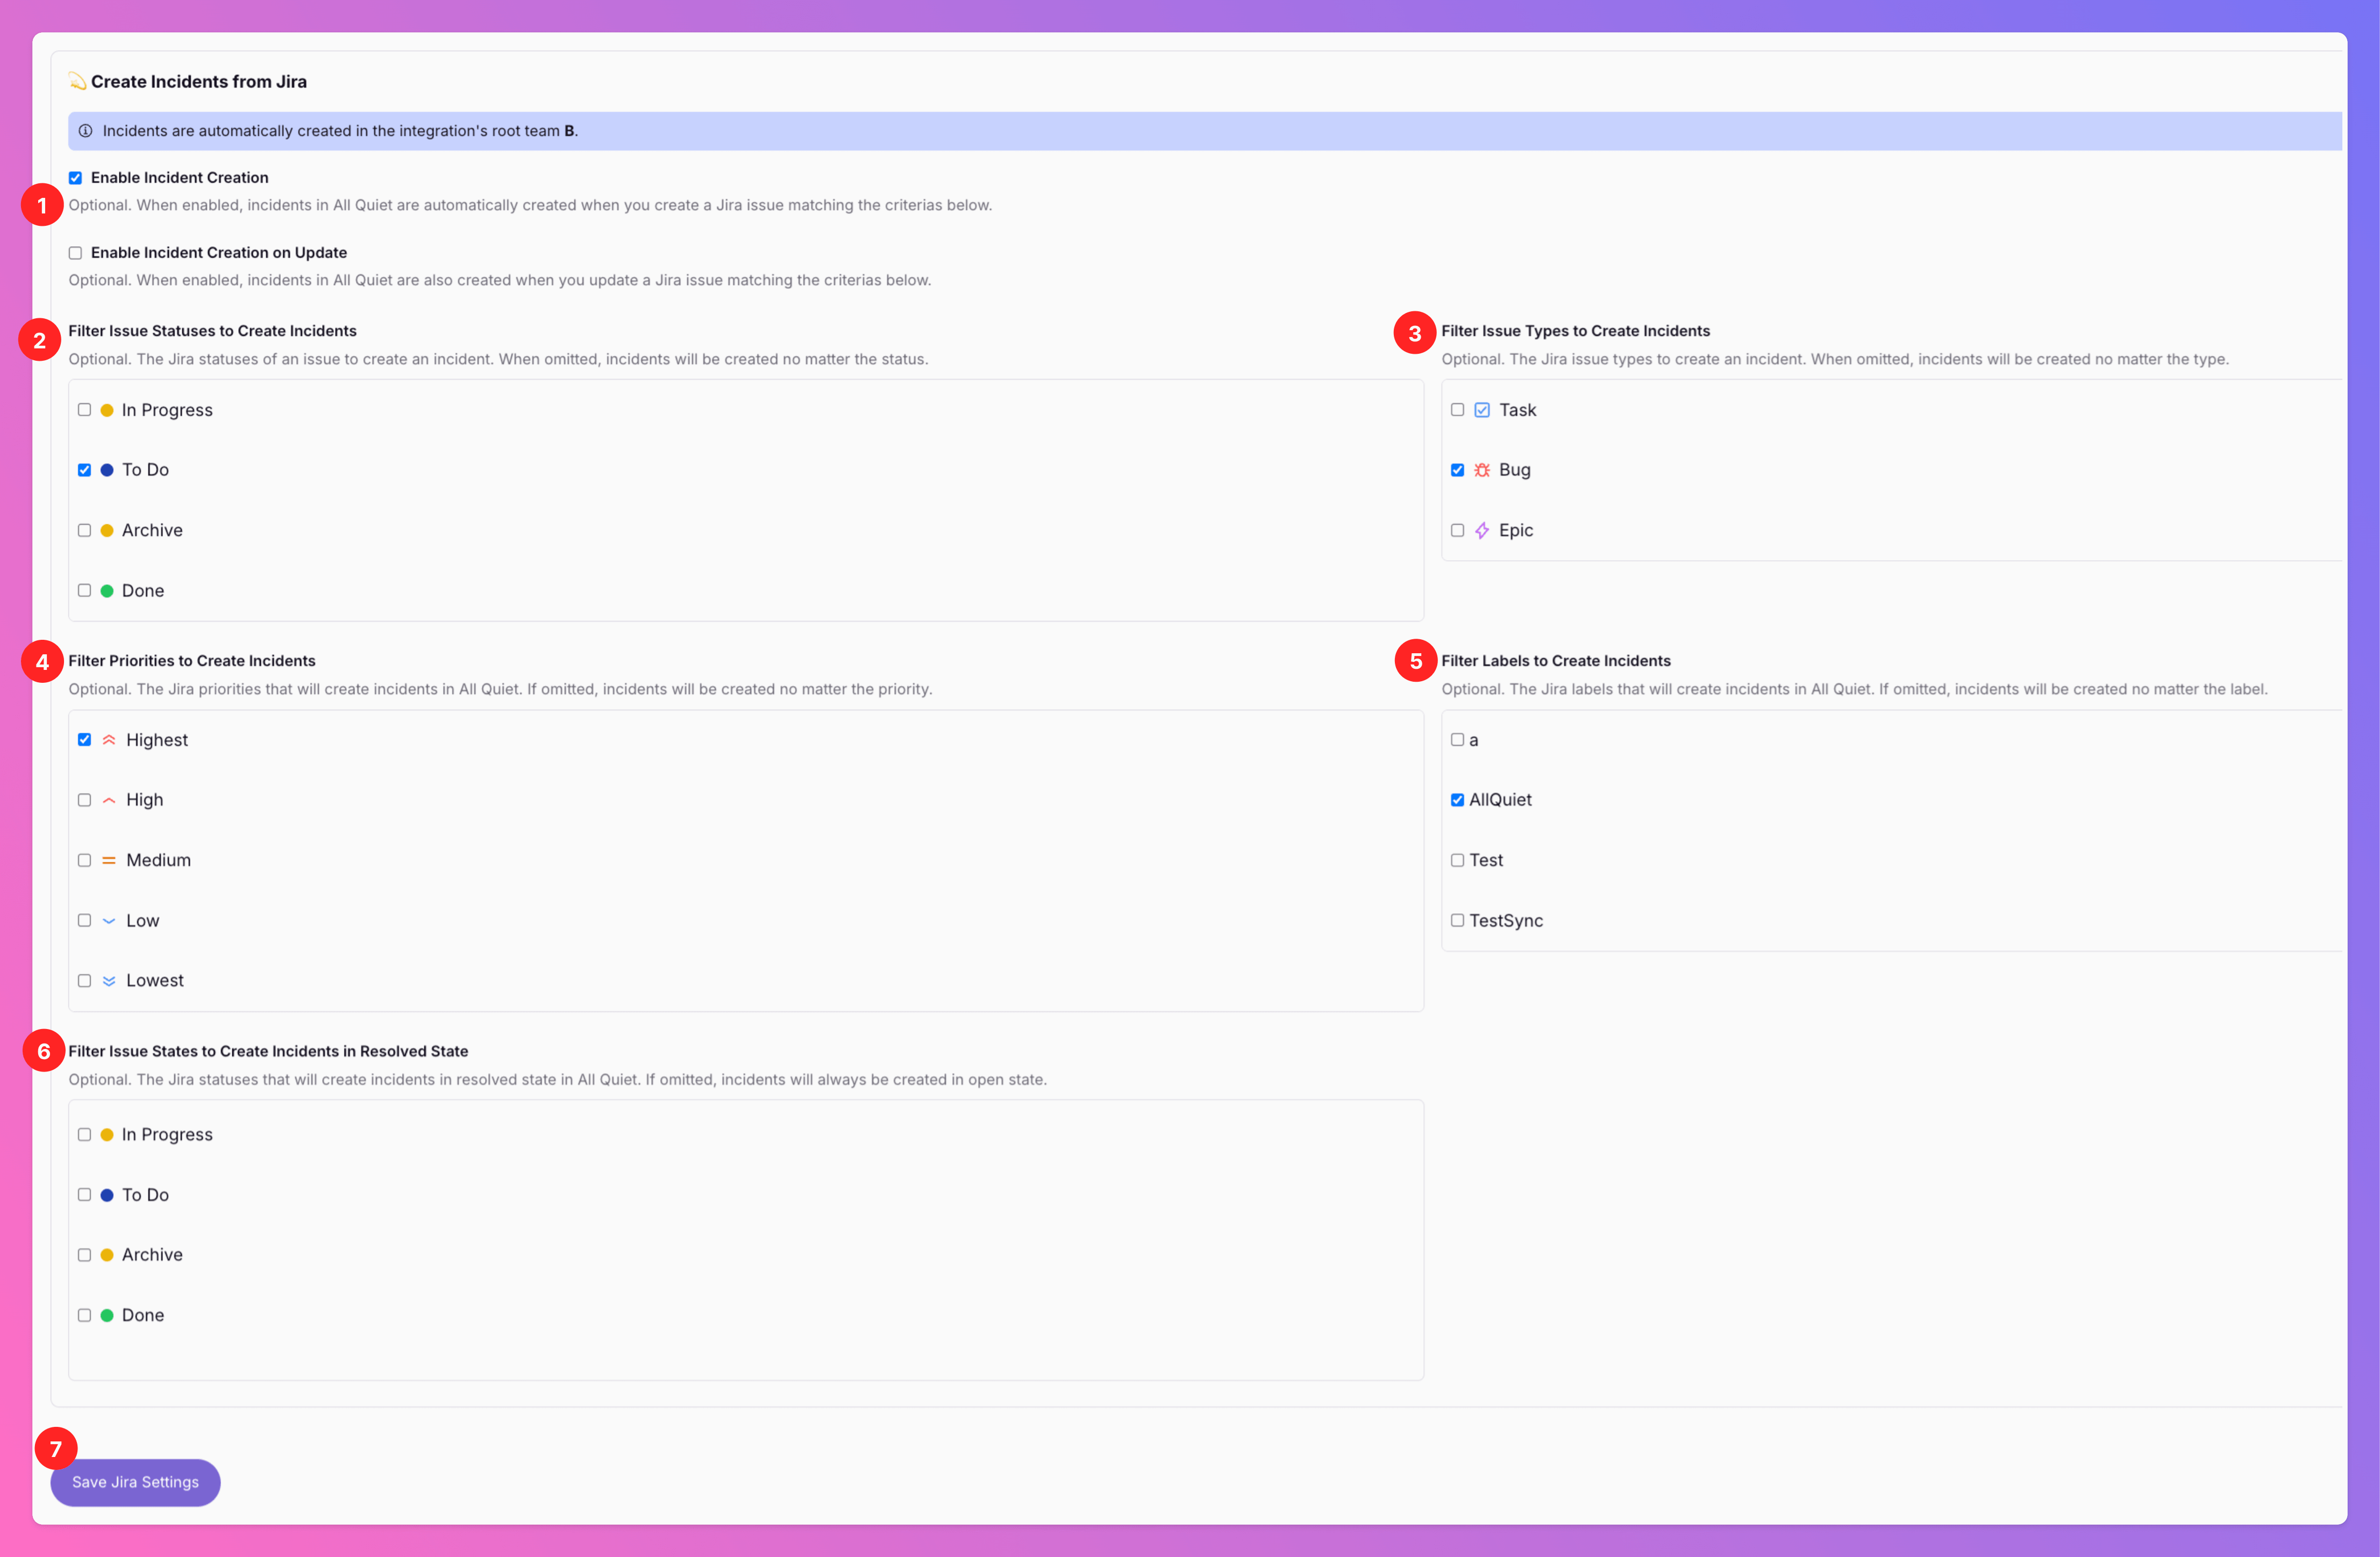The width and height of the screenshot is (2380, 1557).
Task: Click the Highest priority arrows icon
Action: (109, 740)
